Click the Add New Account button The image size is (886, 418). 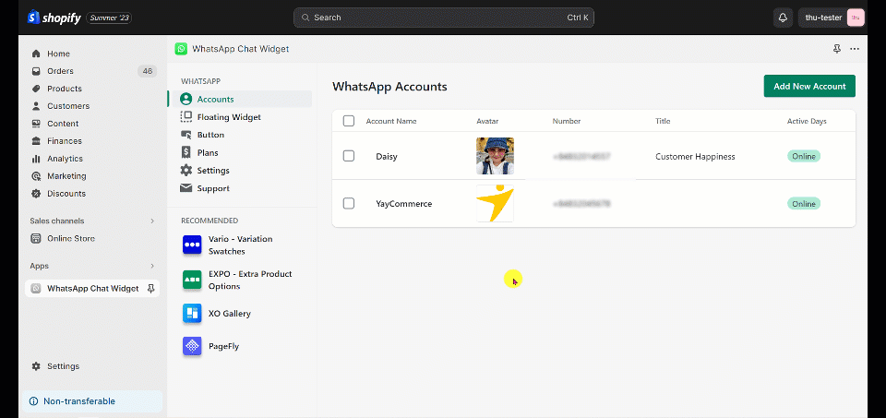click(x=809, y=86)
